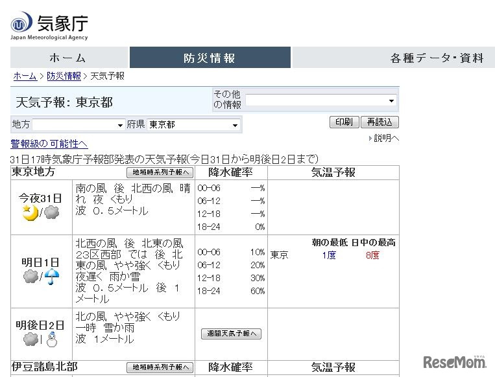This screenshot has height=377, width=495.
Task: Click the Japan Meteorological Agency logo
Action: (49, 26)
